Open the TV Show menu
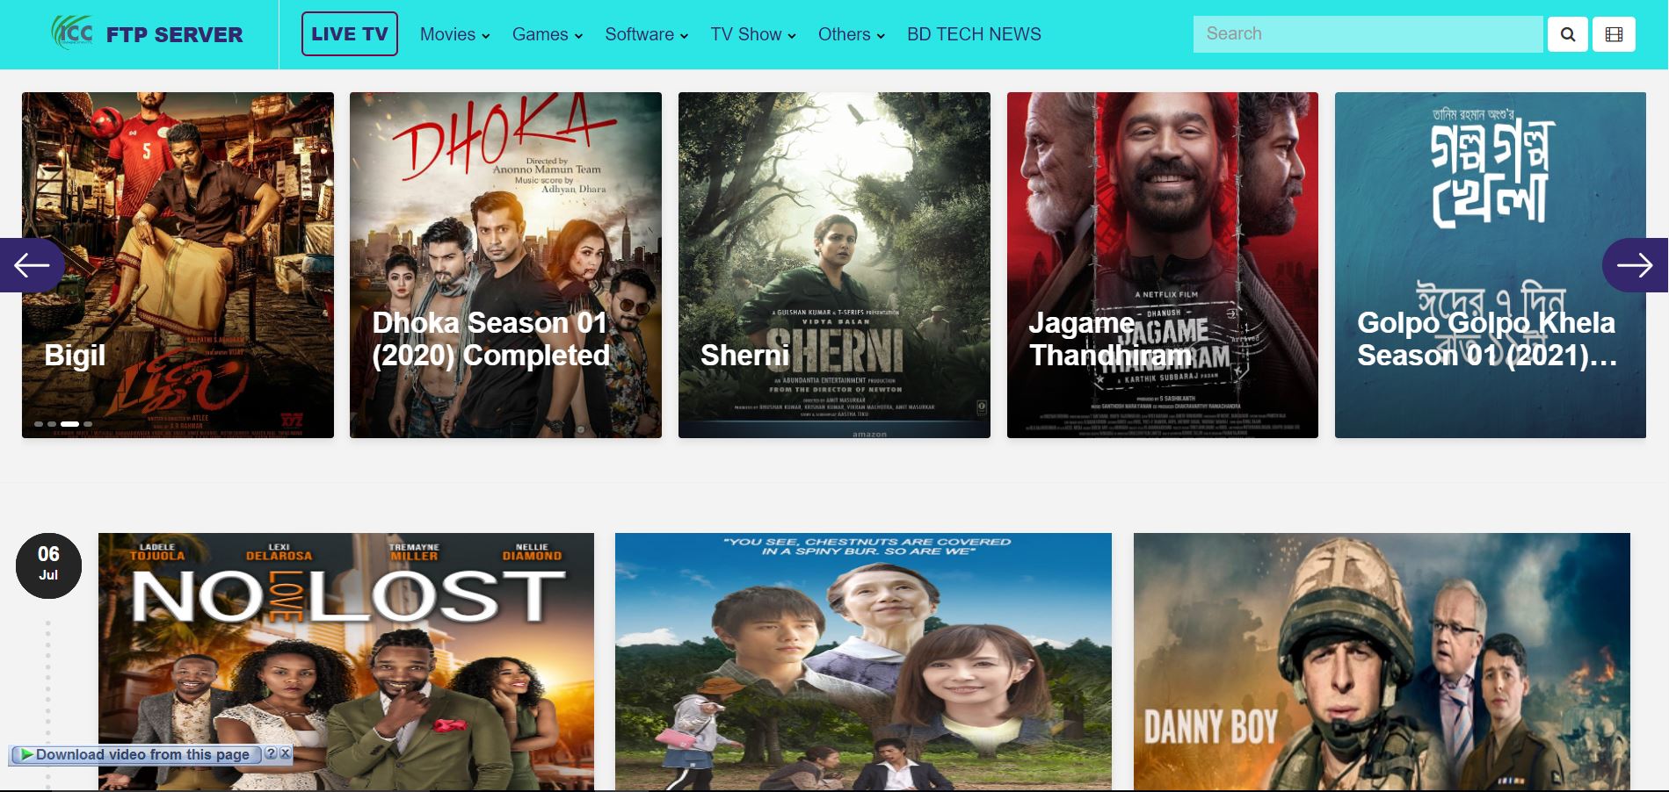The height and width of the screenshot is (792, 1669). point(753,34)
